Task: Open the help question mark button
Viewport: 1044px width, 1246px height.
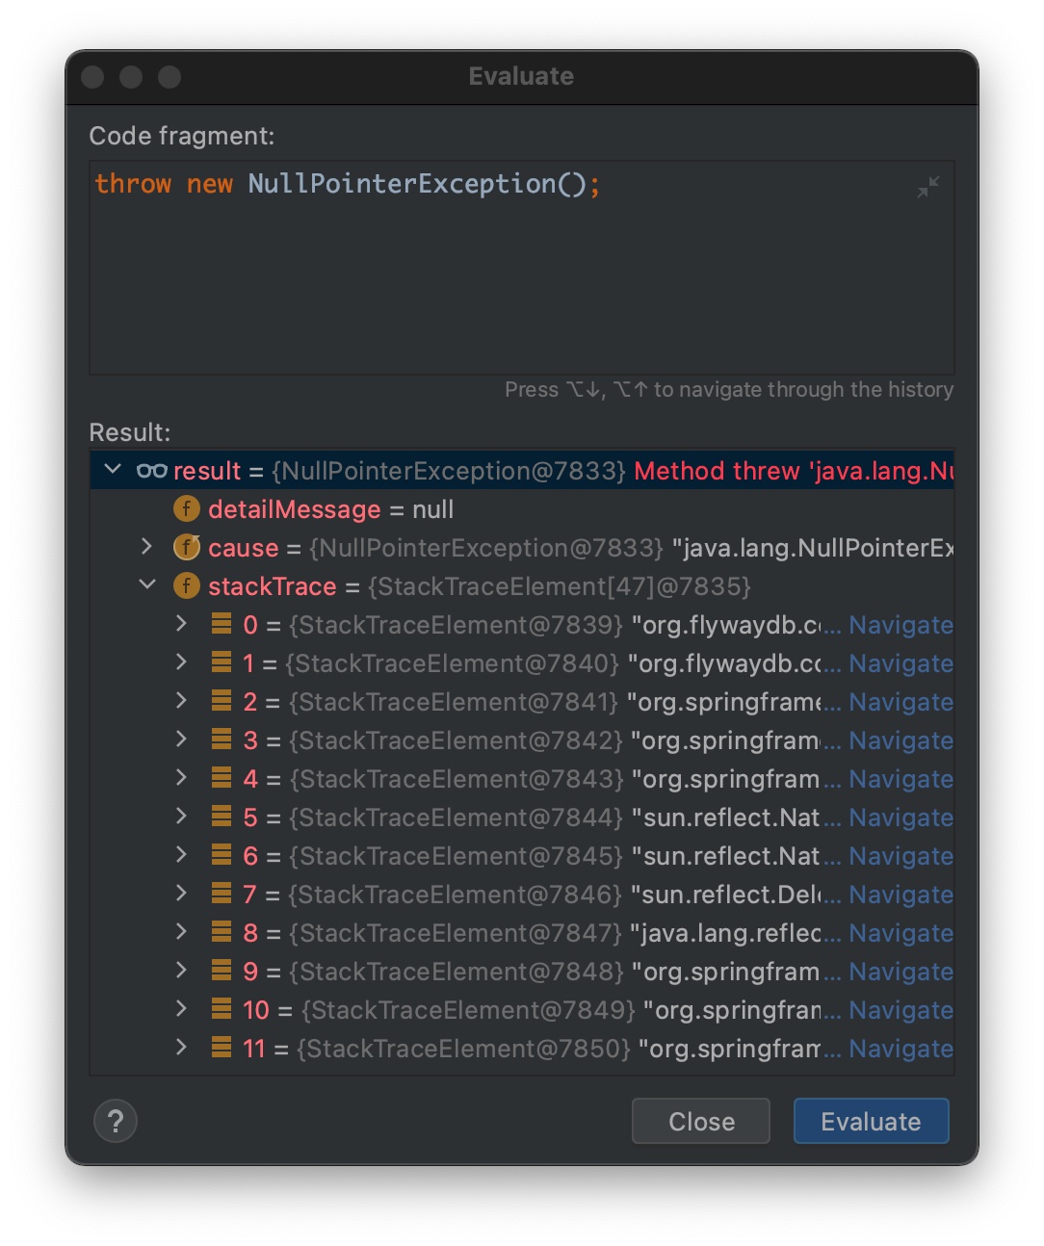Action: (x=116, y=1121)
